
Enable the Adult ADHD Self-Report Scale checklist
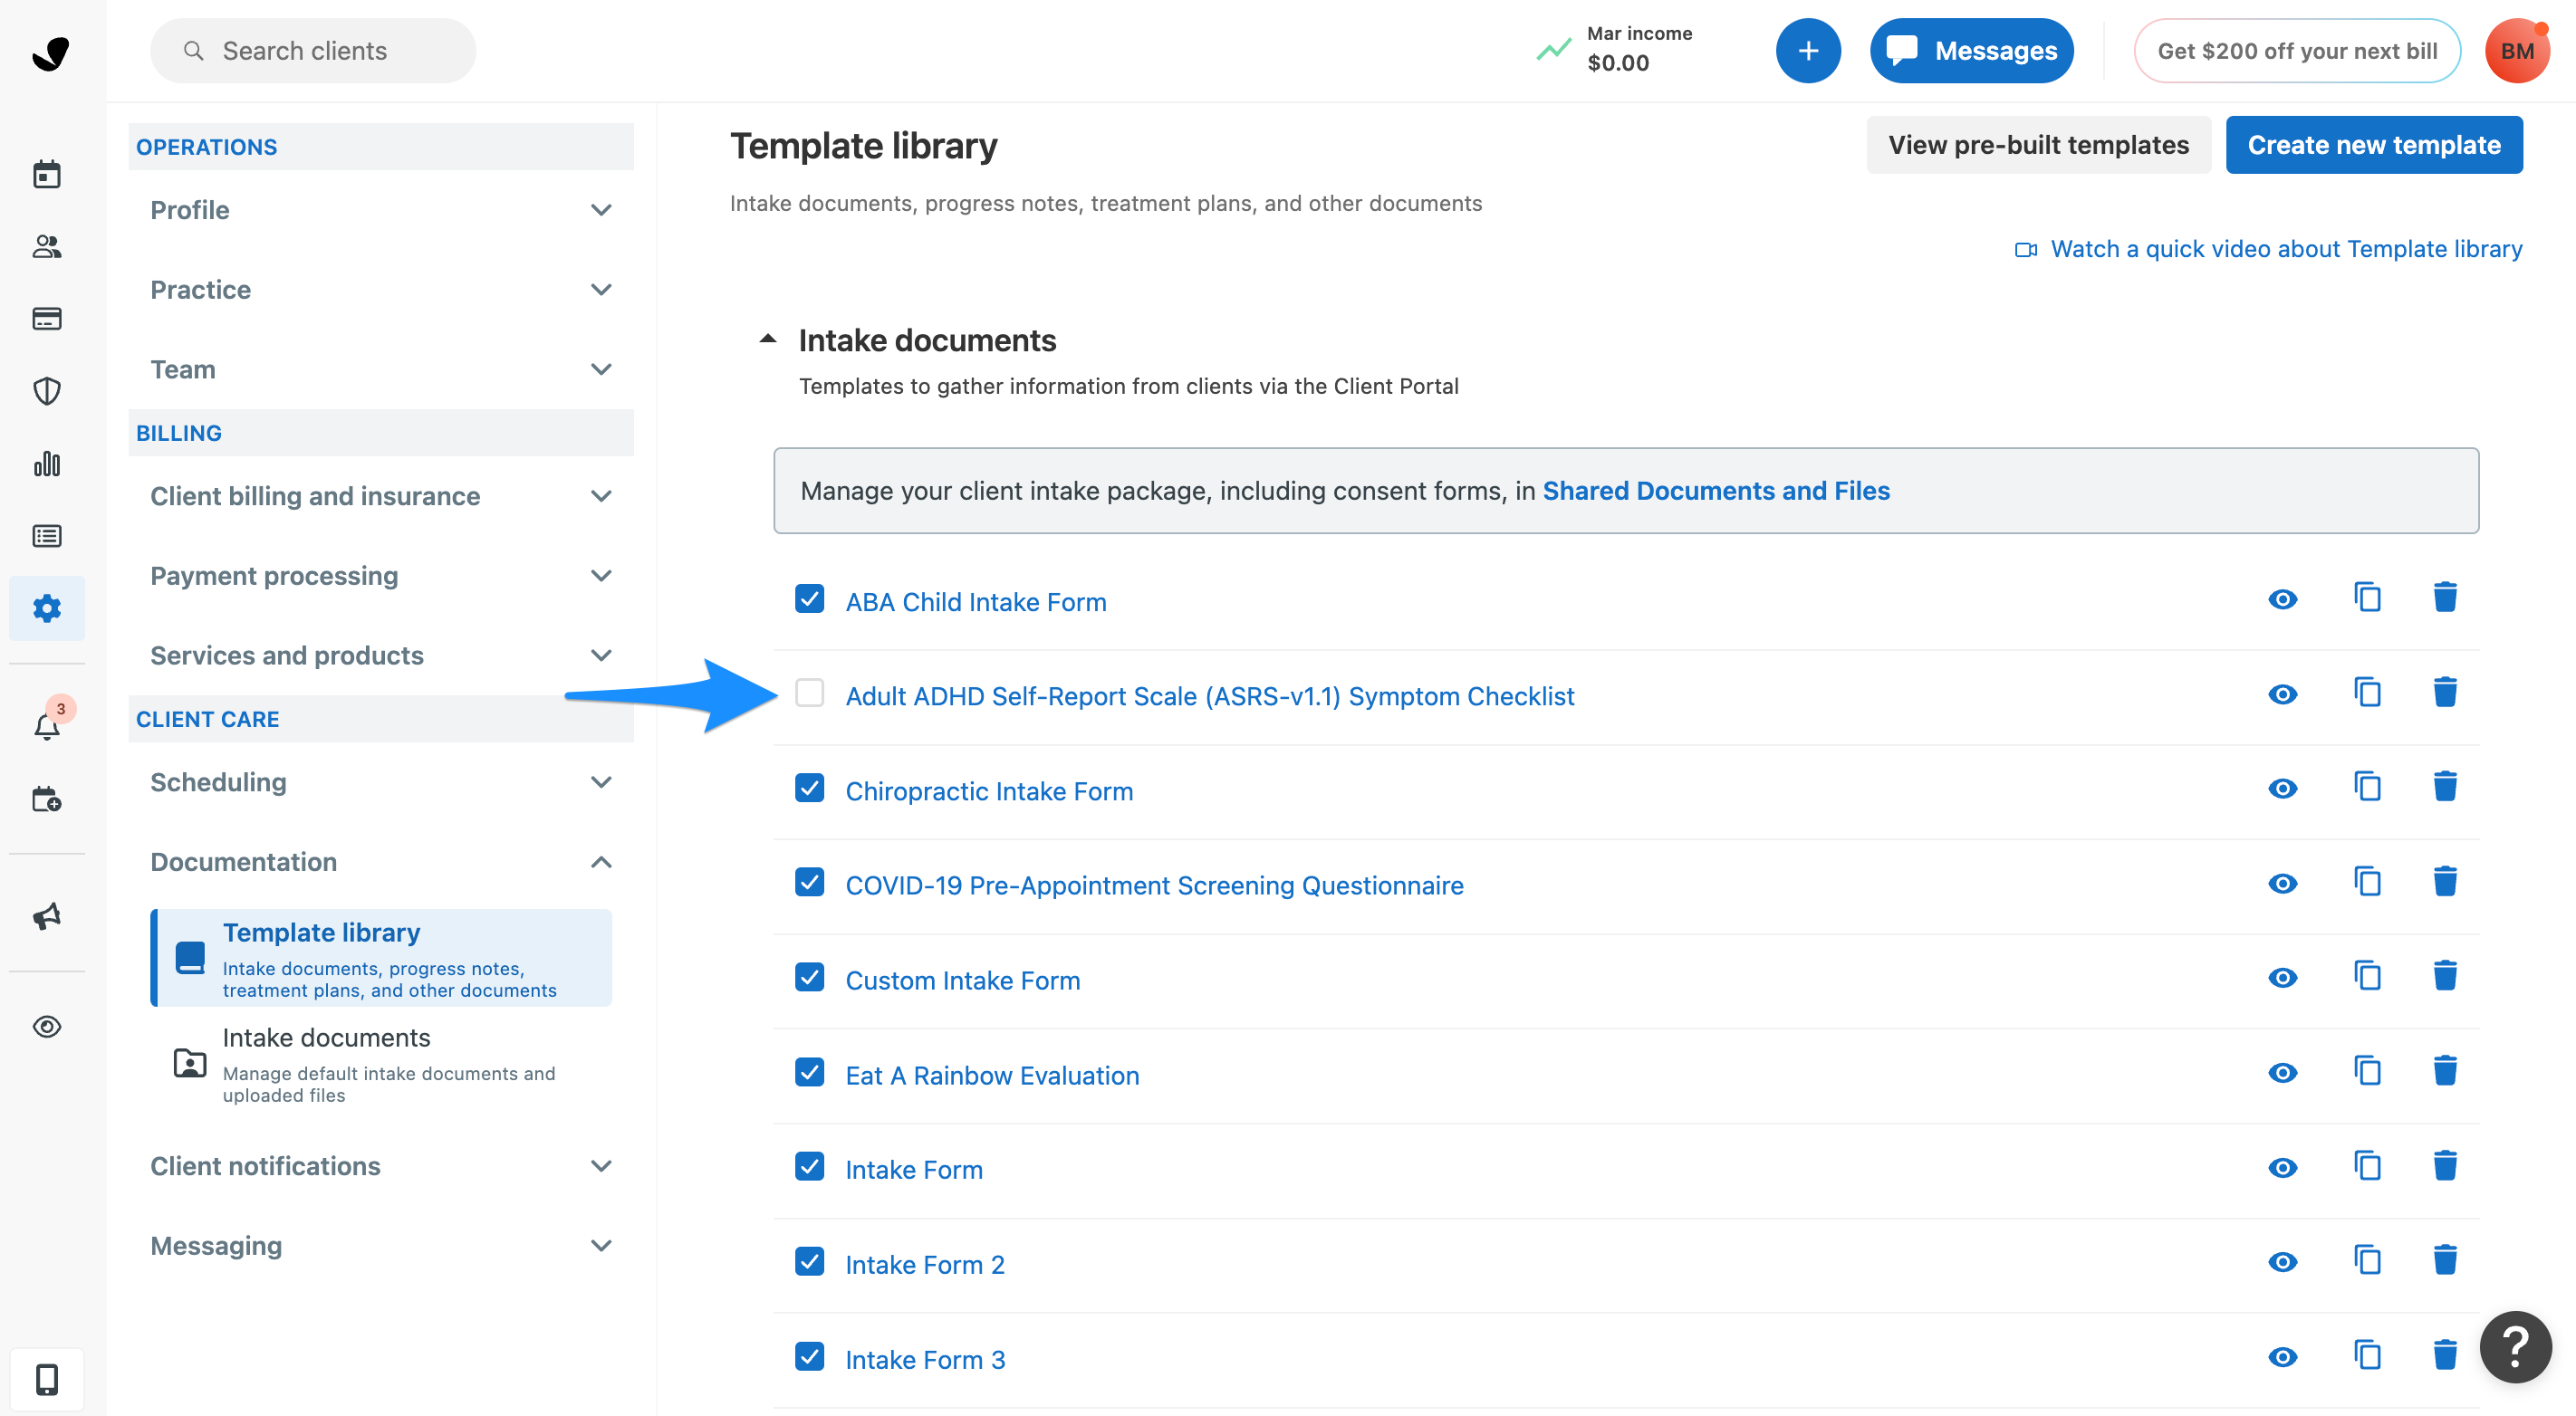(810, 694)
